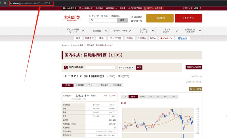The height and width of the screenshot is (138, 227).
Task: Expand the お問合わせ・お手続き menu
Action: coord(191,31)
